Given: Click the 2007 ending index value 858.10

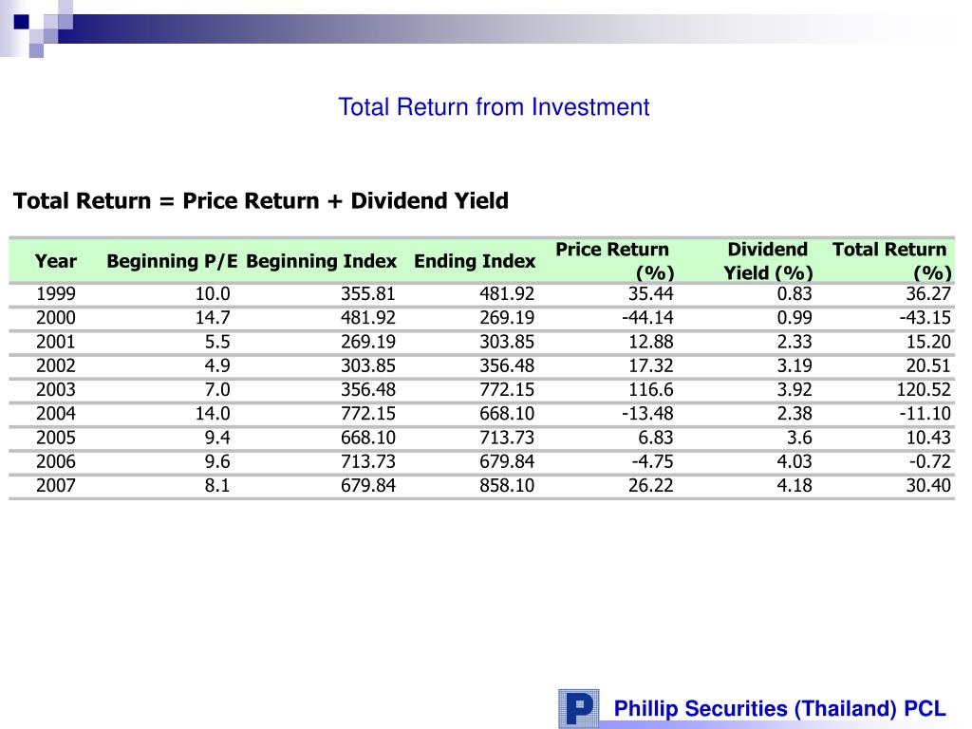Looking at the screenshot, I should click(507, 486).
